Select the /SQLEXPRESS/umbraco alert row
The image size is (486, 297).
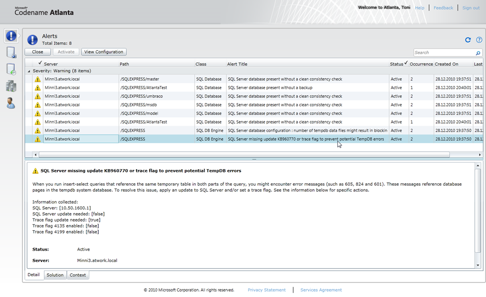(138, 96)
